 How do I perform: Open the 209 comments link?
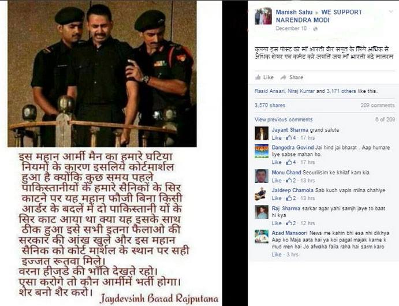(x=378, y=105)
